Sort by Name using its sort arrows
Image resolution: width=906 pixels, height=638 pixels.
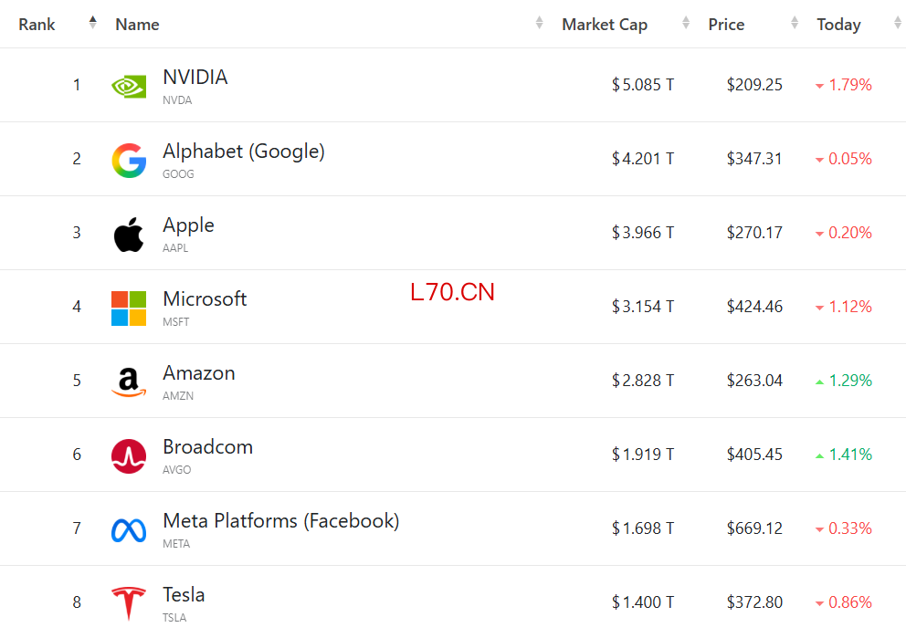point(539,23)
